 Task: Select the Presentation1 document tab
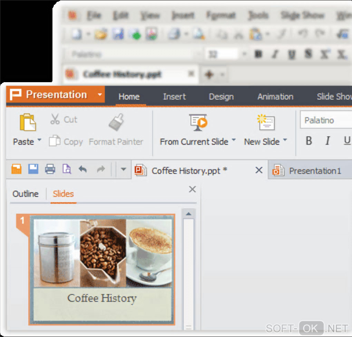(310, 171)
